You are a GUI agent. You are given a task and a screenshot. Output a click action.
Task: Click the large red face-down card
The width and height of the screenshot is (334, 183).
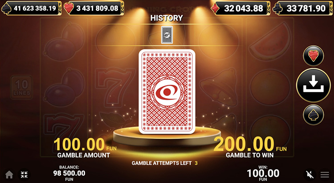pos(167,91)
